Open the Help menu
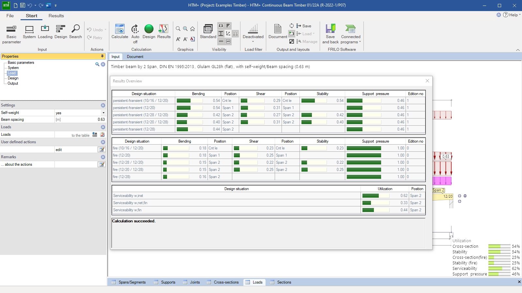The image size is (522, 293). tap(512, 15)
